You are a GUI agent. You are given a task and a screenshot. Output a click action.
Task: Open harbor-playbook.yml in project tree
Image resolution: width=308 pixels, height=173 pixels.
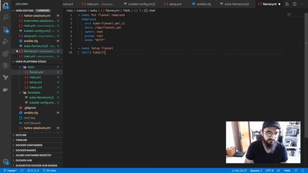(37, 128)
